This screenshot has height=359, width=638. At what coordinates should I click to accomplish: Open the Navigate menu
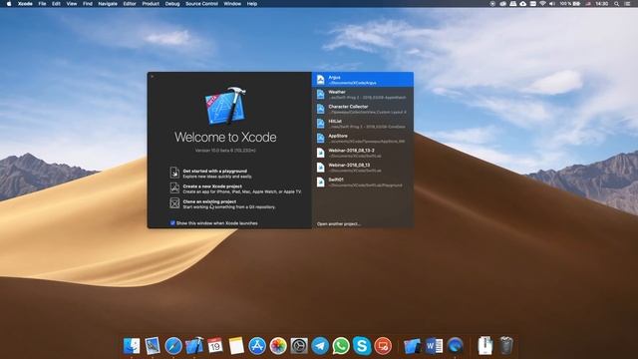coord(108,4)
